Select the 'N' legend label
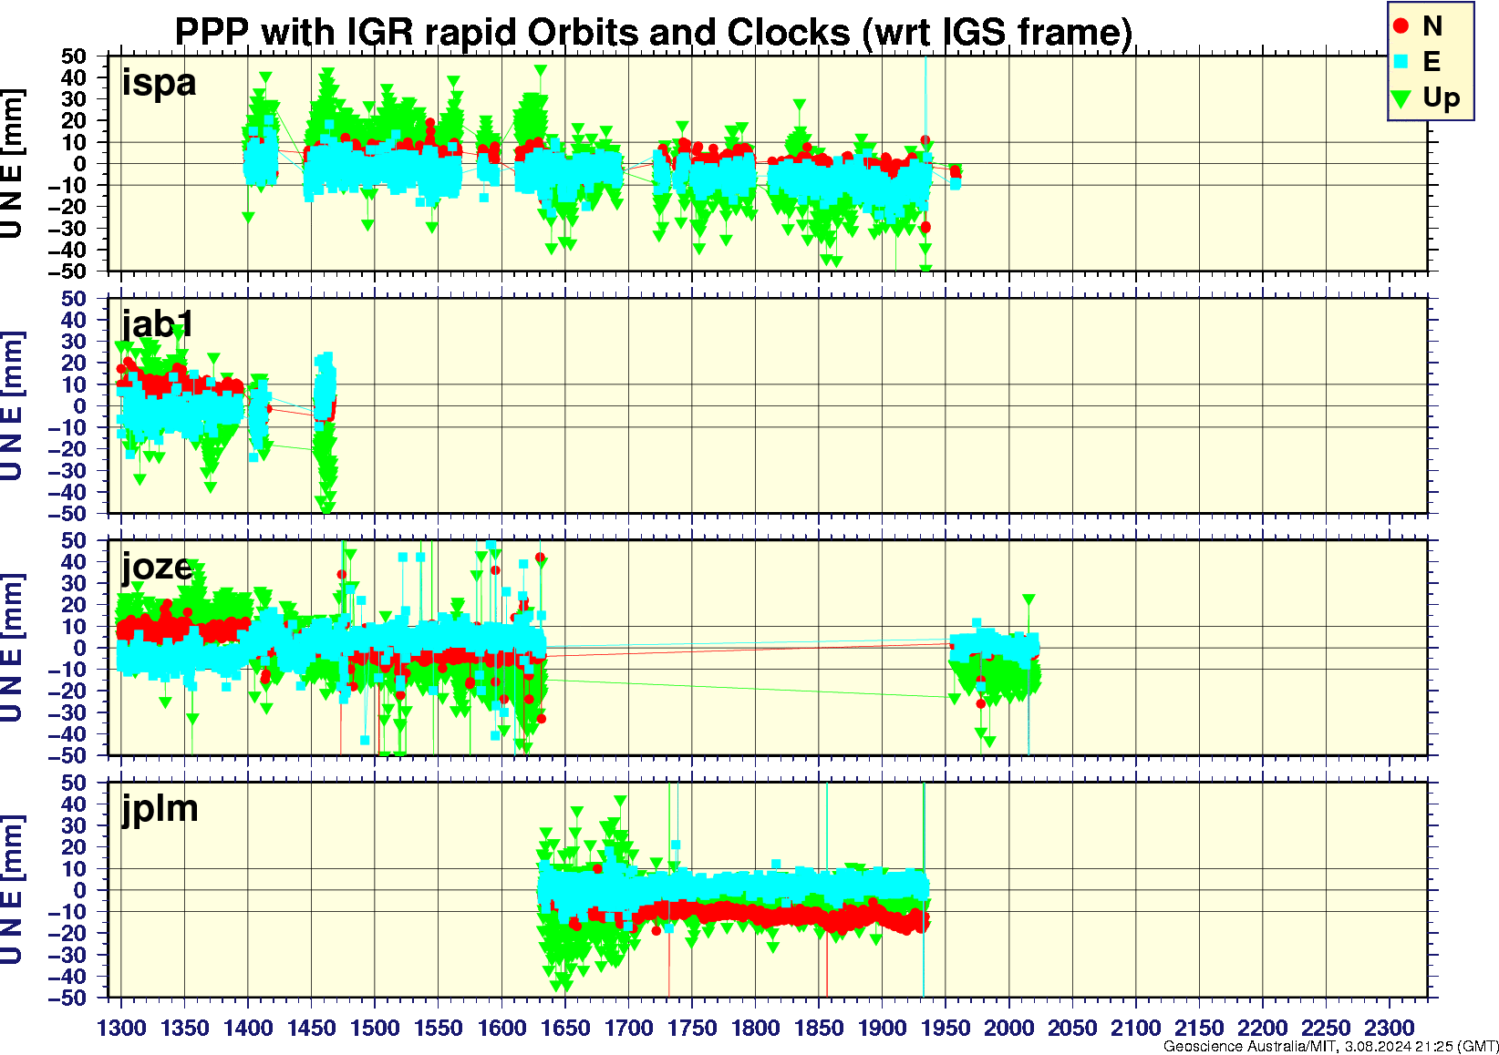Image resolution: width=1499 pixels, height=1055 pixels. (x=1432, y=26)
